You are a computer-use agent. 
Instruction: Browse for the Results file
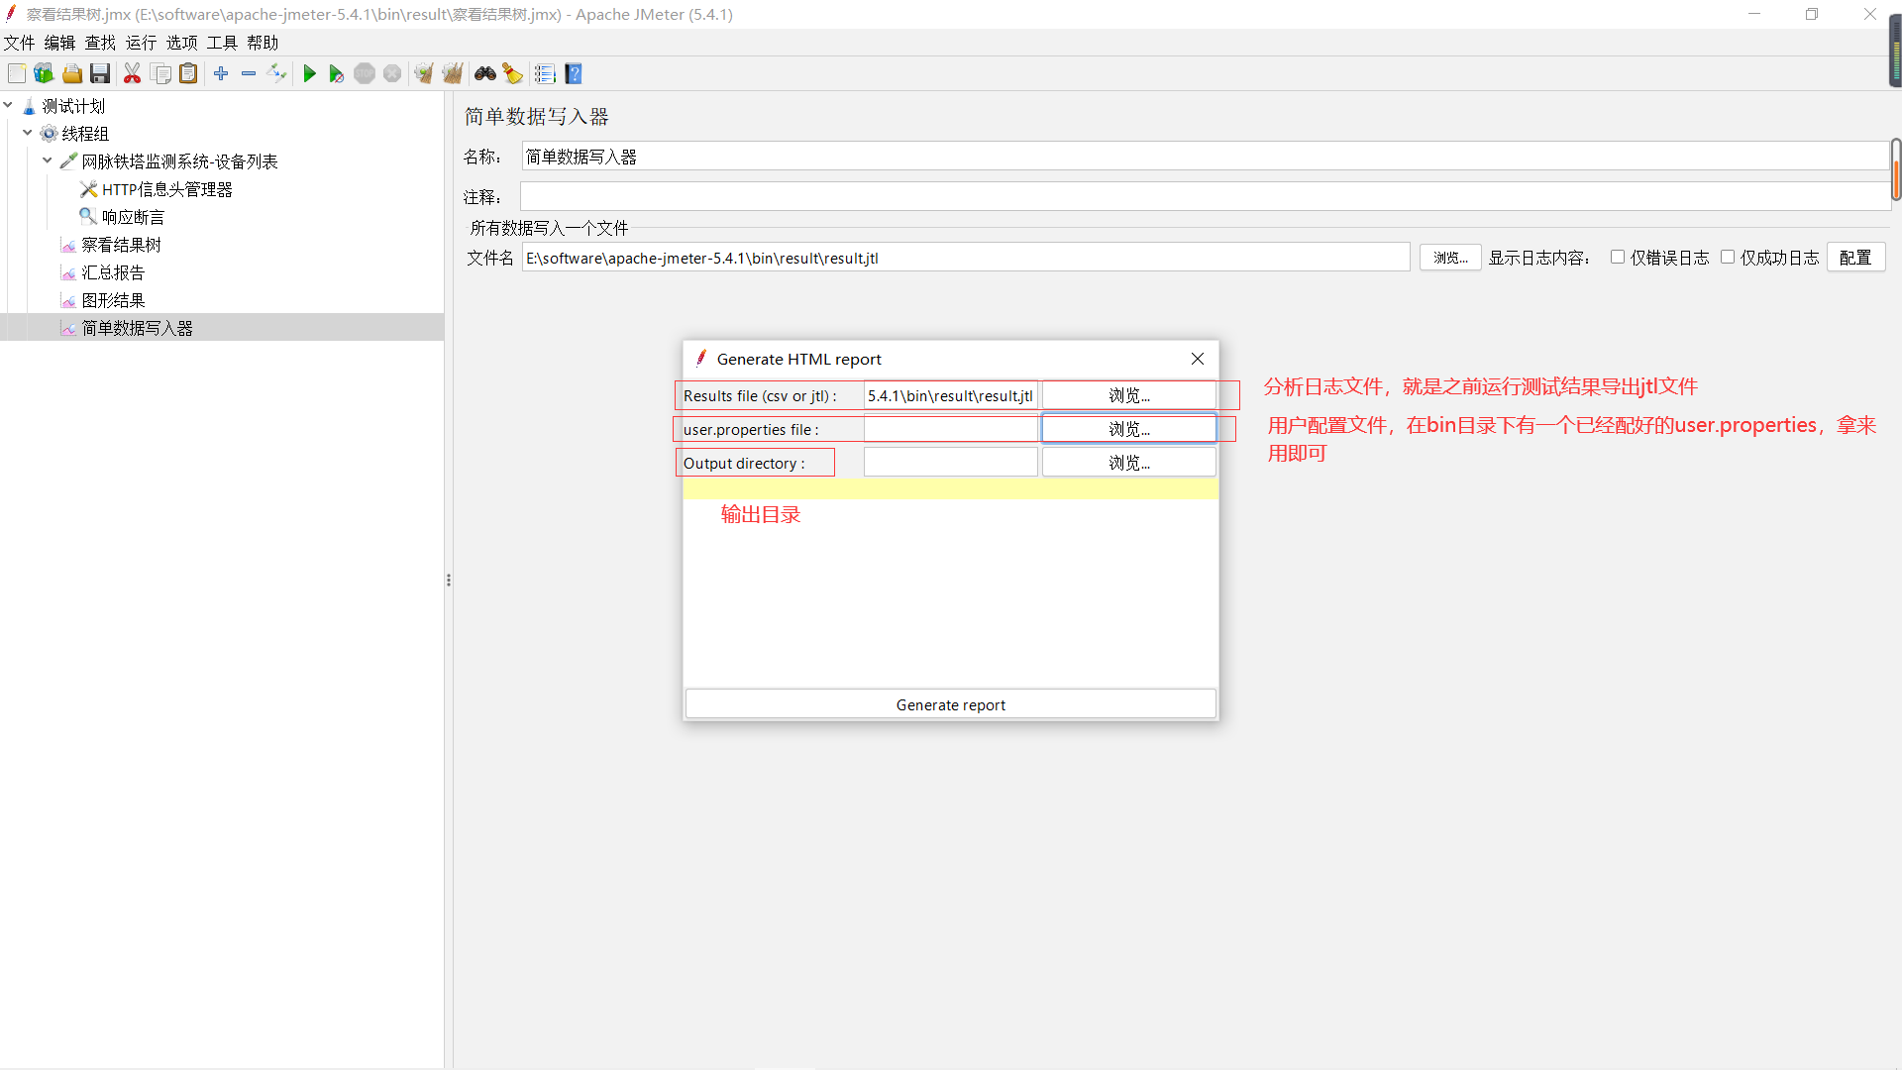pos(1128,395)
